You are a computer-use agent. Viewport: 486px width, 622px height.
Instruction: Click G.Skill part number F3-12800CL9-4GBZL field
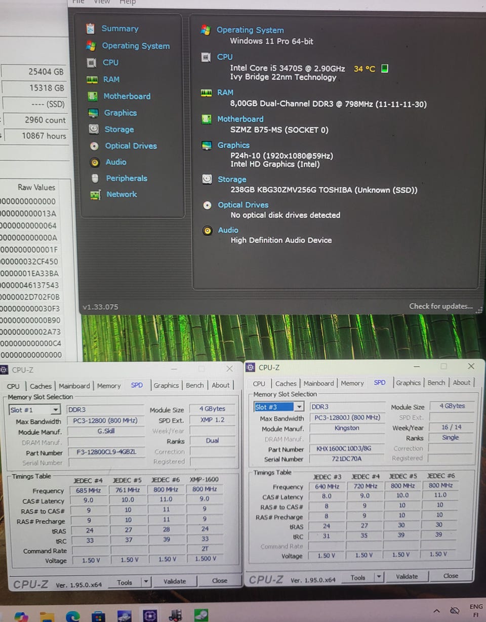[105, 452]
